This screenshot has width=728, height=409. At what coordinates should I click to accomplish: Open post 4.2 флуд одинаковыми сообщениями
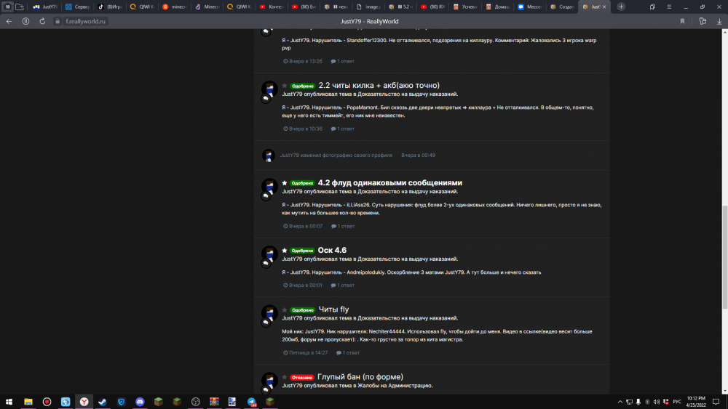tap(390, 182)
